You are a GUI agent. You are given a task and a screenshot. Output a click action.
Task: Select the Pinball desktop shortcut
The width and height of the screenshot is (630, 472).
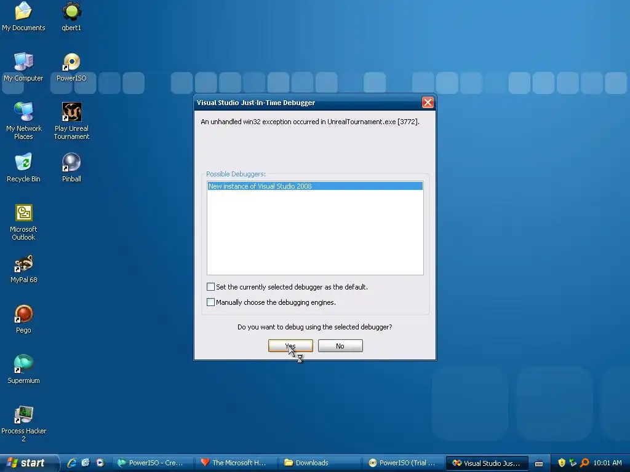coord(71,167)
